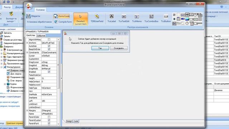229x129 pixels.
Task: Choose the TcxMemo component
Action: point(137,19)
